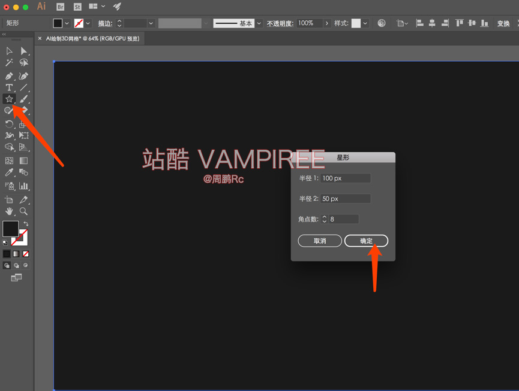
Task: Change the screen mode icon
Action: 16,278
